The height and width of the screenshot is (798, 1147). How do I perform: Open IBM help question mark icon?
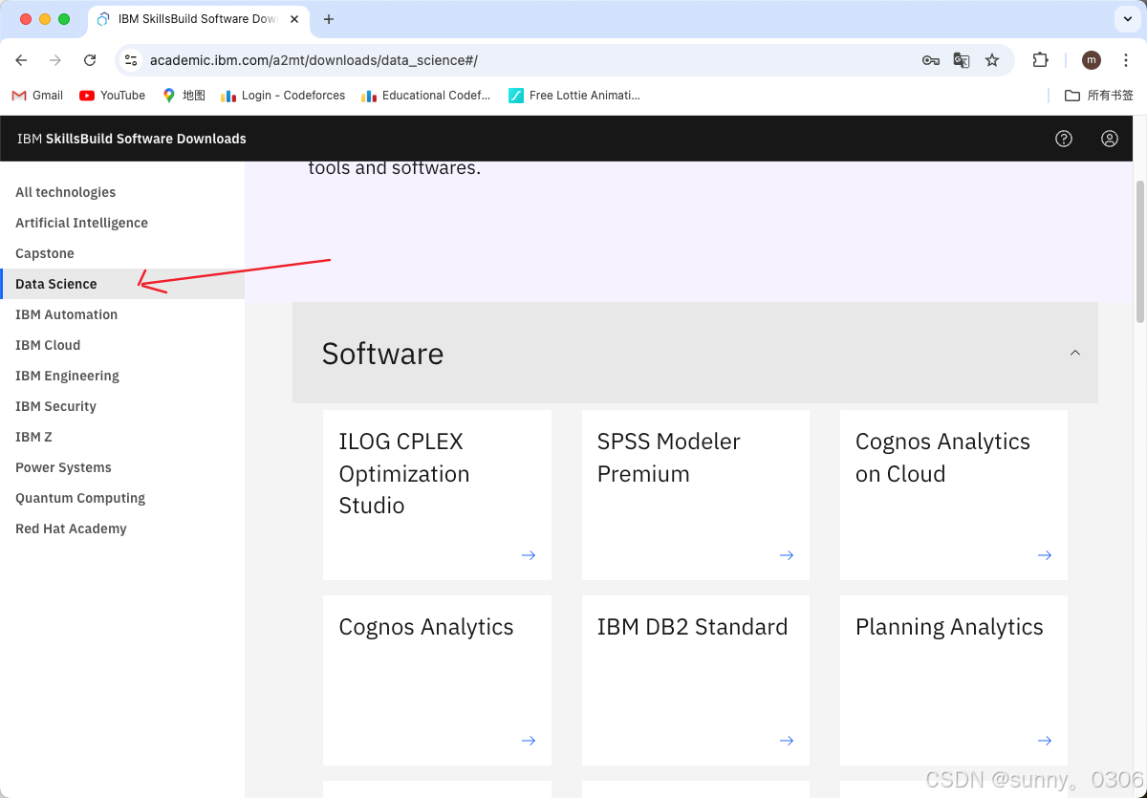pyautogui.click(x=1064, y=139)
